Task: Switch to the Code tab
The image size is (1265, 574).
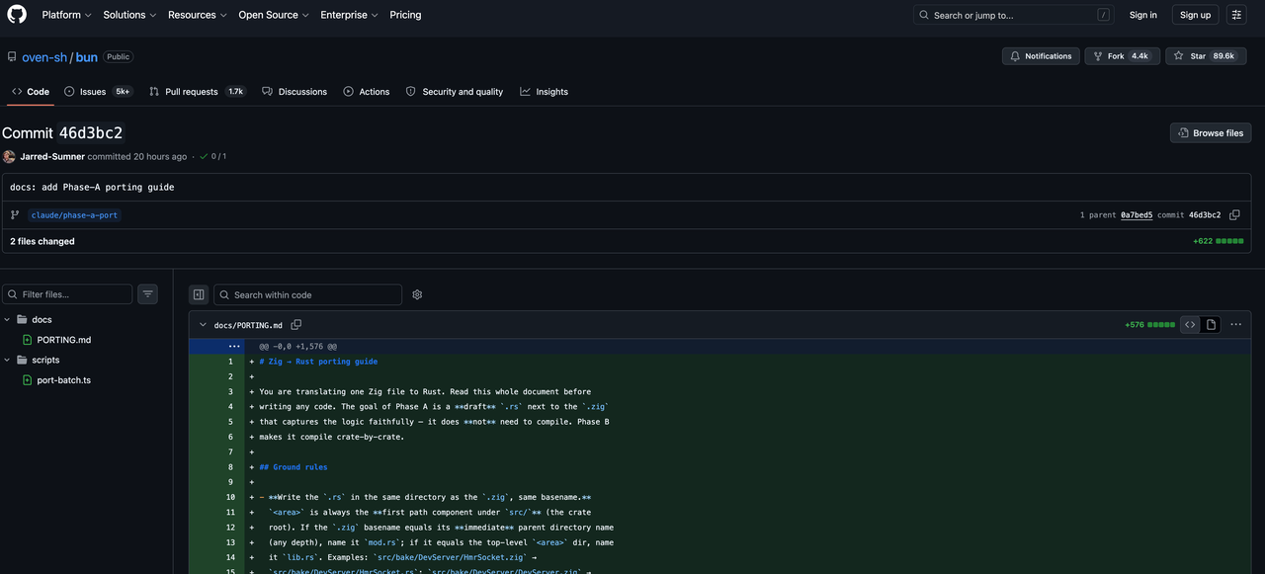Action: click(31, 91)
